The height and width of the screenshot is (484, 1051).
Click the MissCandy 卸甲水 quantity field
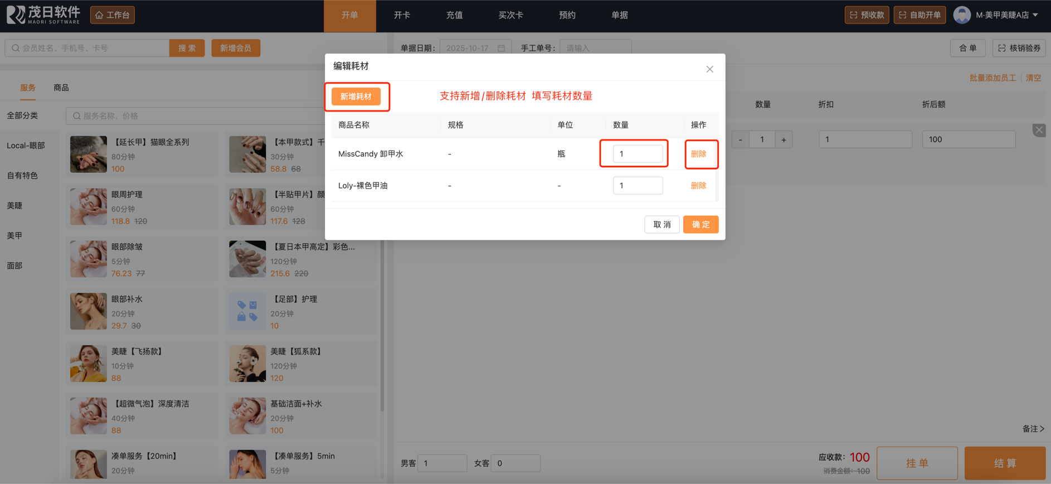click(x=638, y=154)
